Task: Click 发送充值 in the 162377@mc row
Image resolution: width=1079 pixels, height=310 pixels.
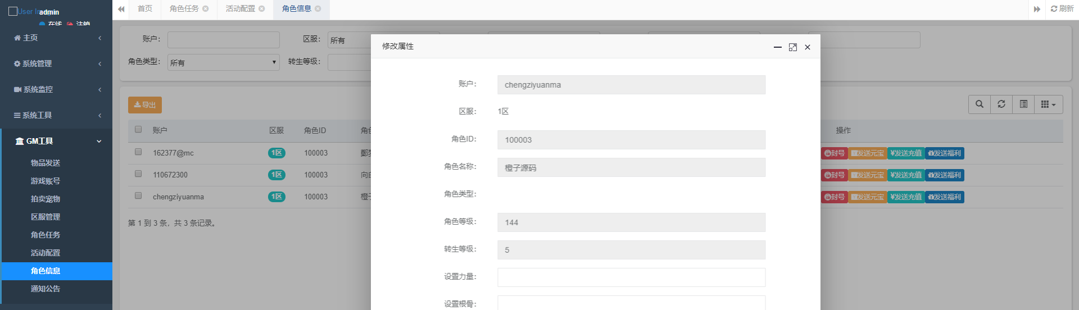Action: tap(906, 153)
